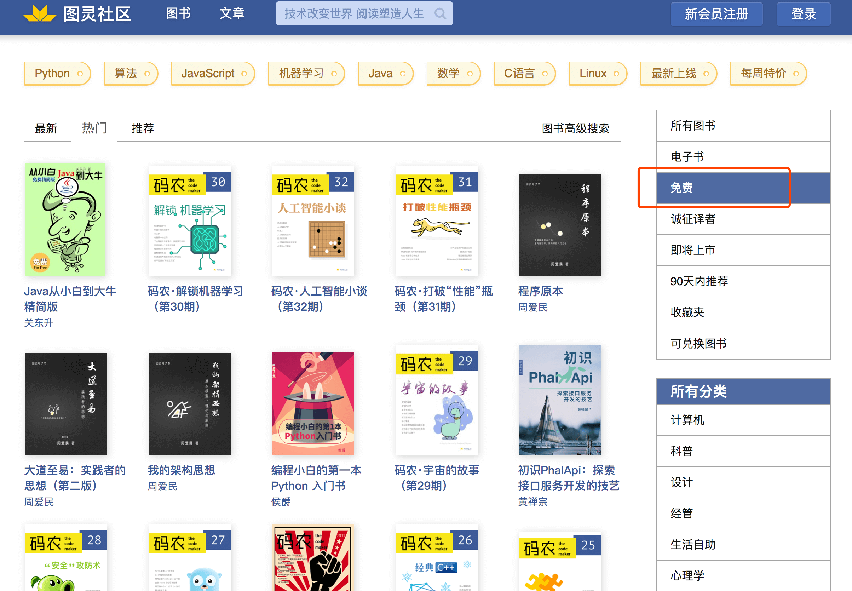The height and width of the screenshot is (591, 852).
Task: Switch to the 最新 tab
Action: click(46, 128)
